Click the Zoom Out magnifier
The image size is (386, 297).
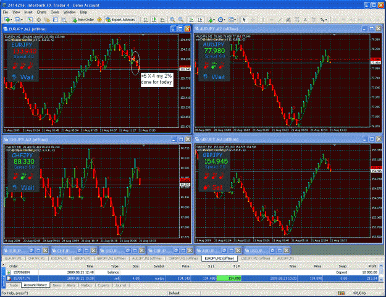[x=181, y=20]
